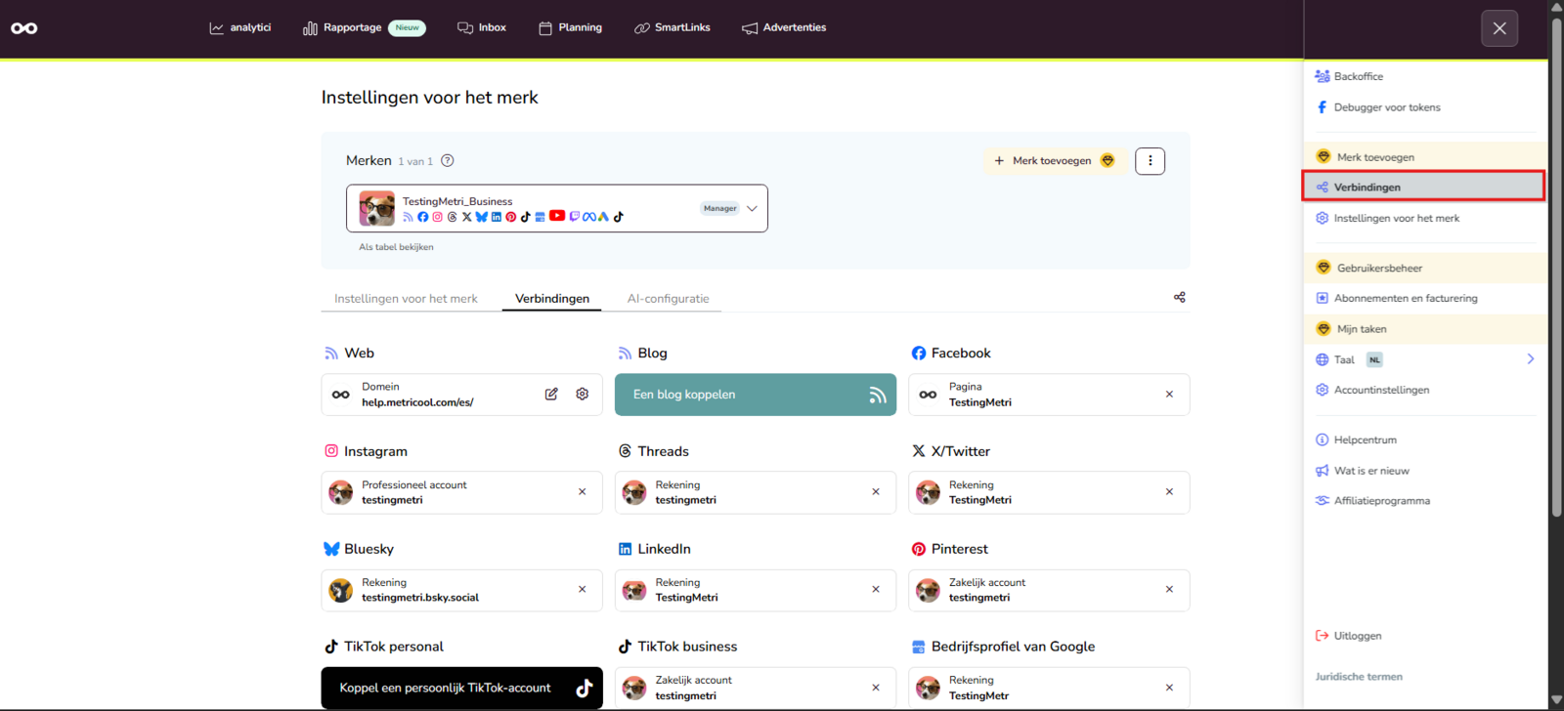Click the page vertical scrollbar
Image resolution: width=1564 pixels, height=711 pixels.
coord(1556,264)
